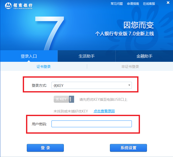Click the 因您而变 banner slogan
Viewport: 173px width, 157px height.
click(138, 25)
